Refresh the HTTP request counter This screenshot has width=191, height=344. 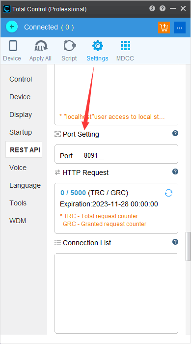168,193
